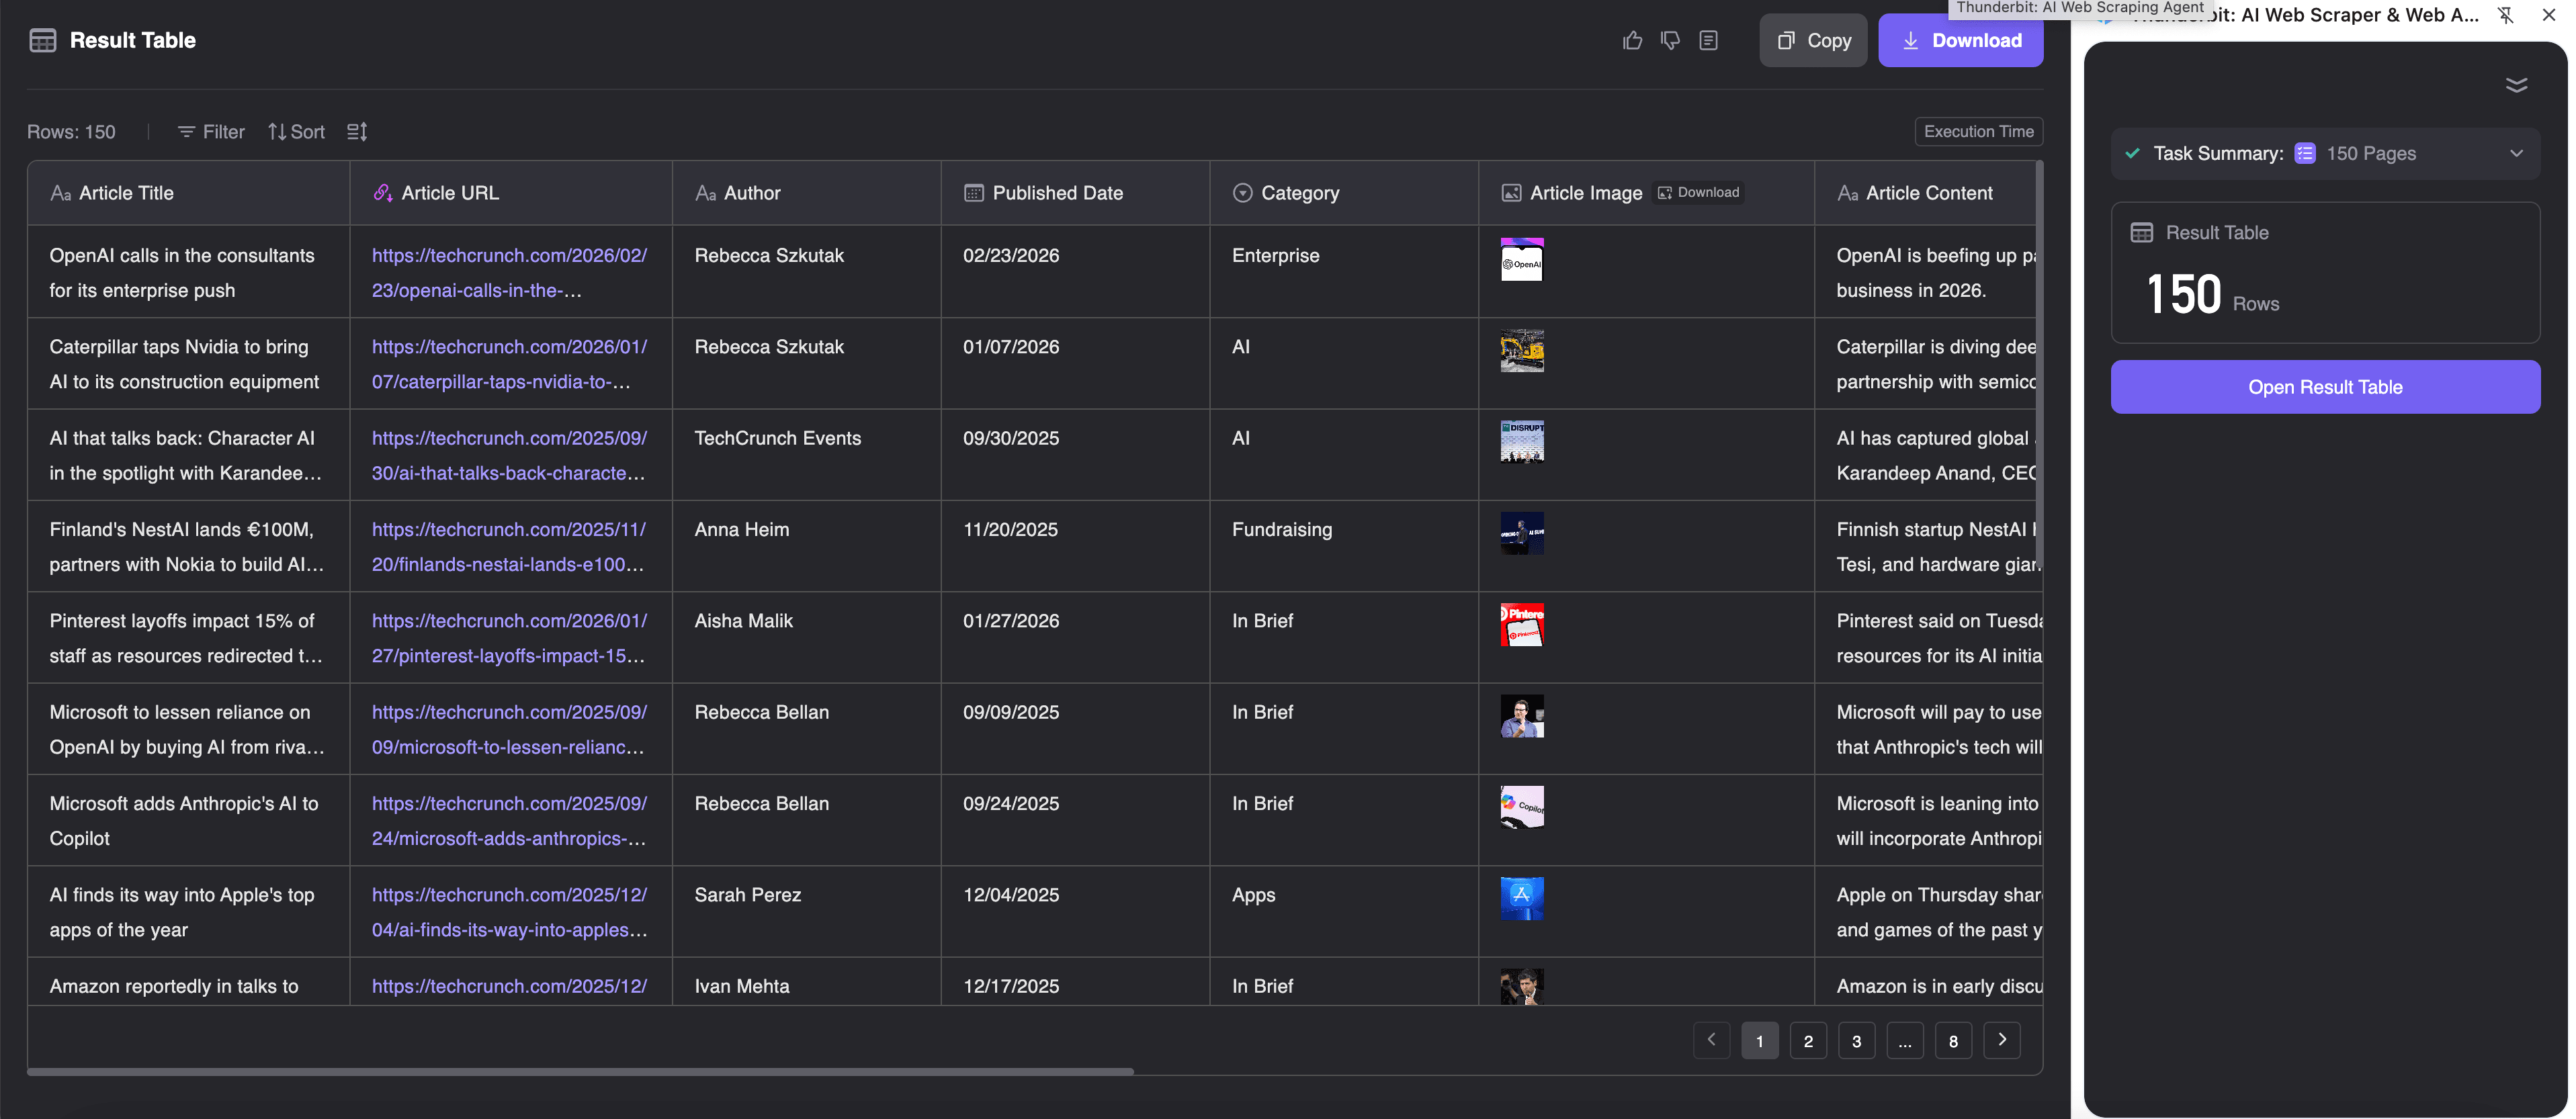Click the thumbs up feedback icon
Viewport: 2576px width, 1119px height.
(1632, 40)
